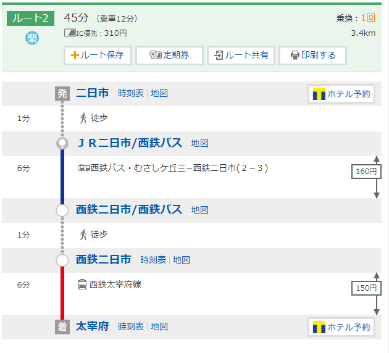Open 時刻表 for 太宰府 station
Image resolution: width=389 pixels, height=353 pixels.
pos(131,326)
